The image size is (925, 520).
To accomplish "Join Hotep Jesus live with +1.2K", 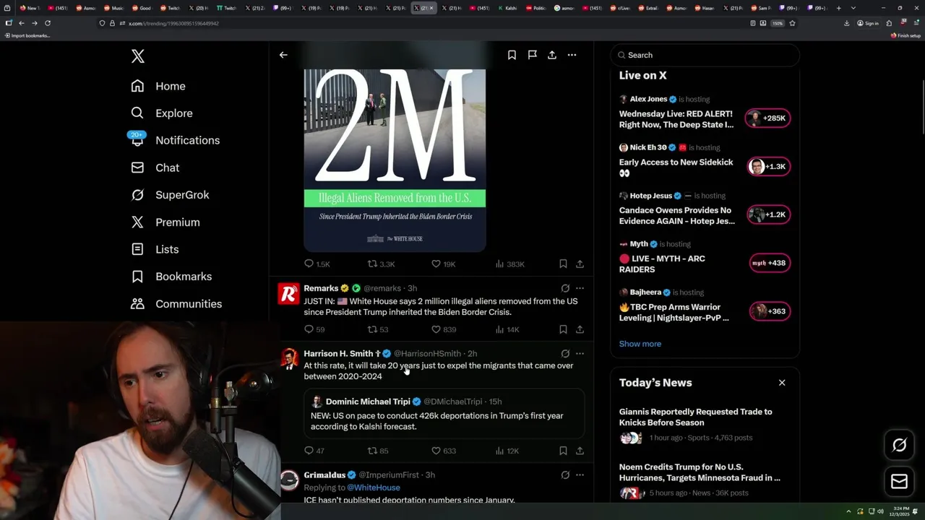I will (x=768, y=214).
